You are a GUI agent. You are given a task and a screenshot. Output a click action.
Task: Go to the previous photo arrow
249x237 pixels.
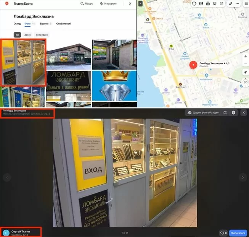[x=7, y=177]
